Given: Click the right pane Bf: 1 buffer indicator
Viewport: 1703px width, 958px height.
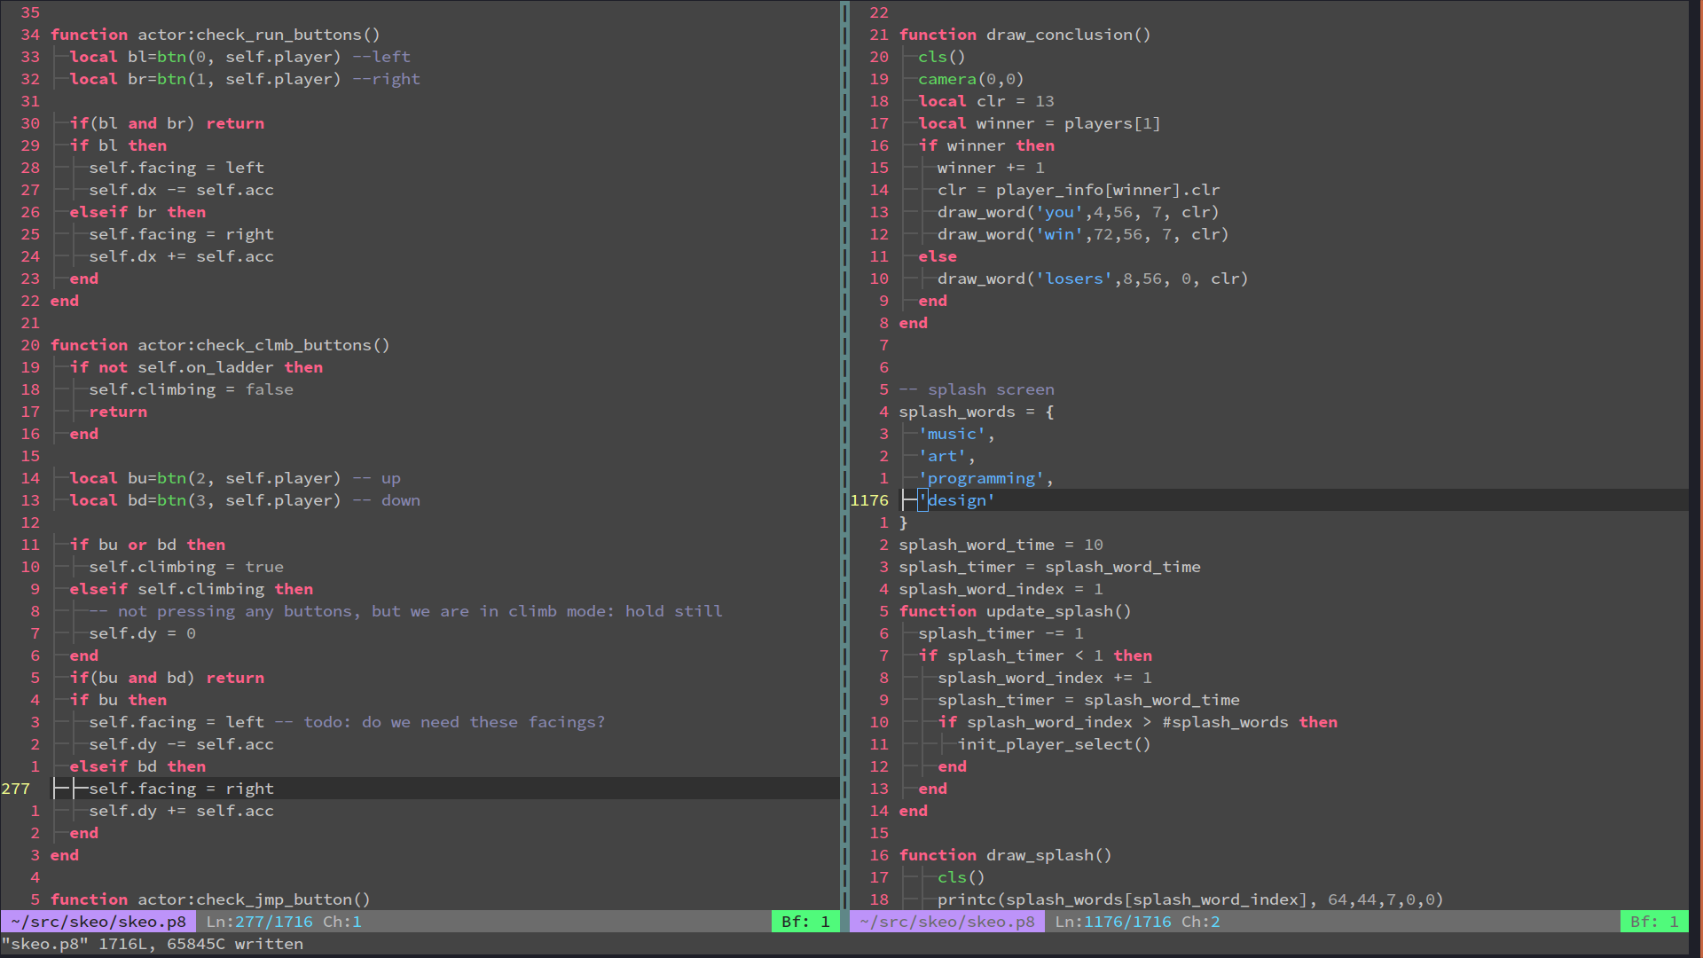Looking at the screenshot, I should [x=1654, y=922].
